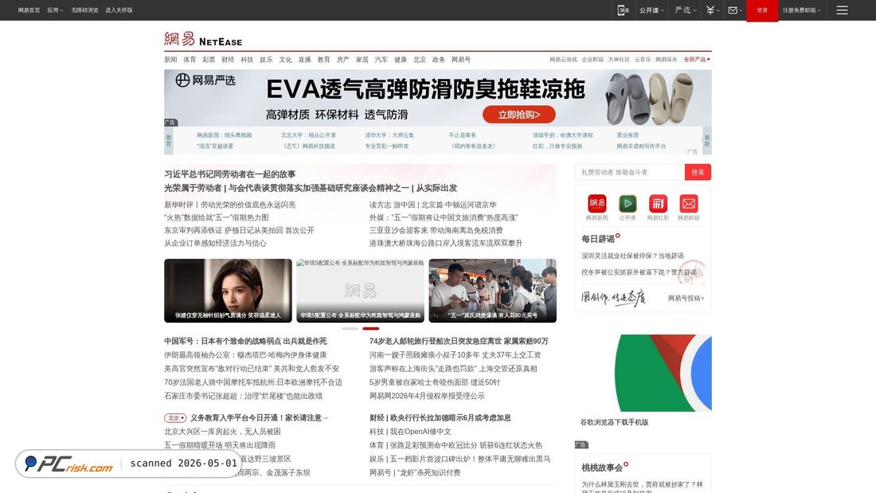The height and width of the screenshot is (493, 876).
Task: Open the mobile app phone icon in the top bar
Action: coord(623,10)
